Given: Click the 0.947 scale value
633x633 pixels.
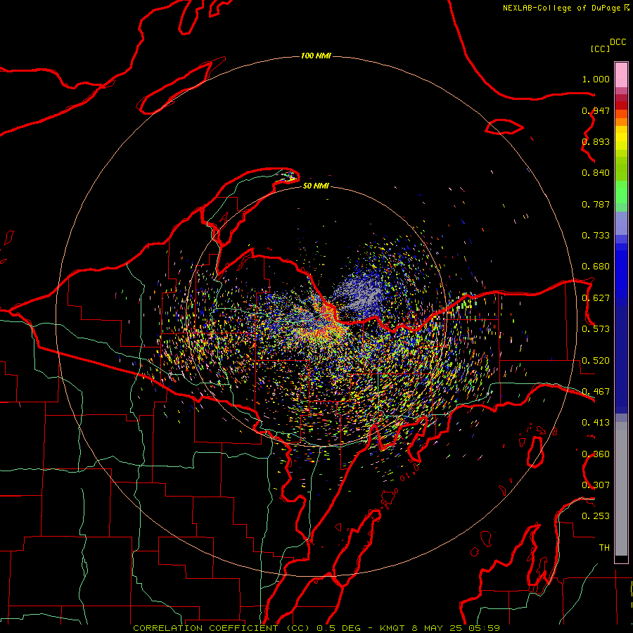Looking at the screenshot, I should click(x=596, y=110).
